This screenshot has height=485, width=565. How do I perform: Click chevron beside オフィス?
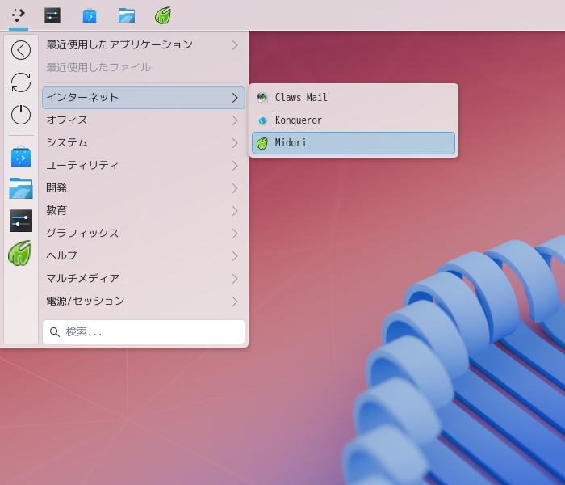235,120
